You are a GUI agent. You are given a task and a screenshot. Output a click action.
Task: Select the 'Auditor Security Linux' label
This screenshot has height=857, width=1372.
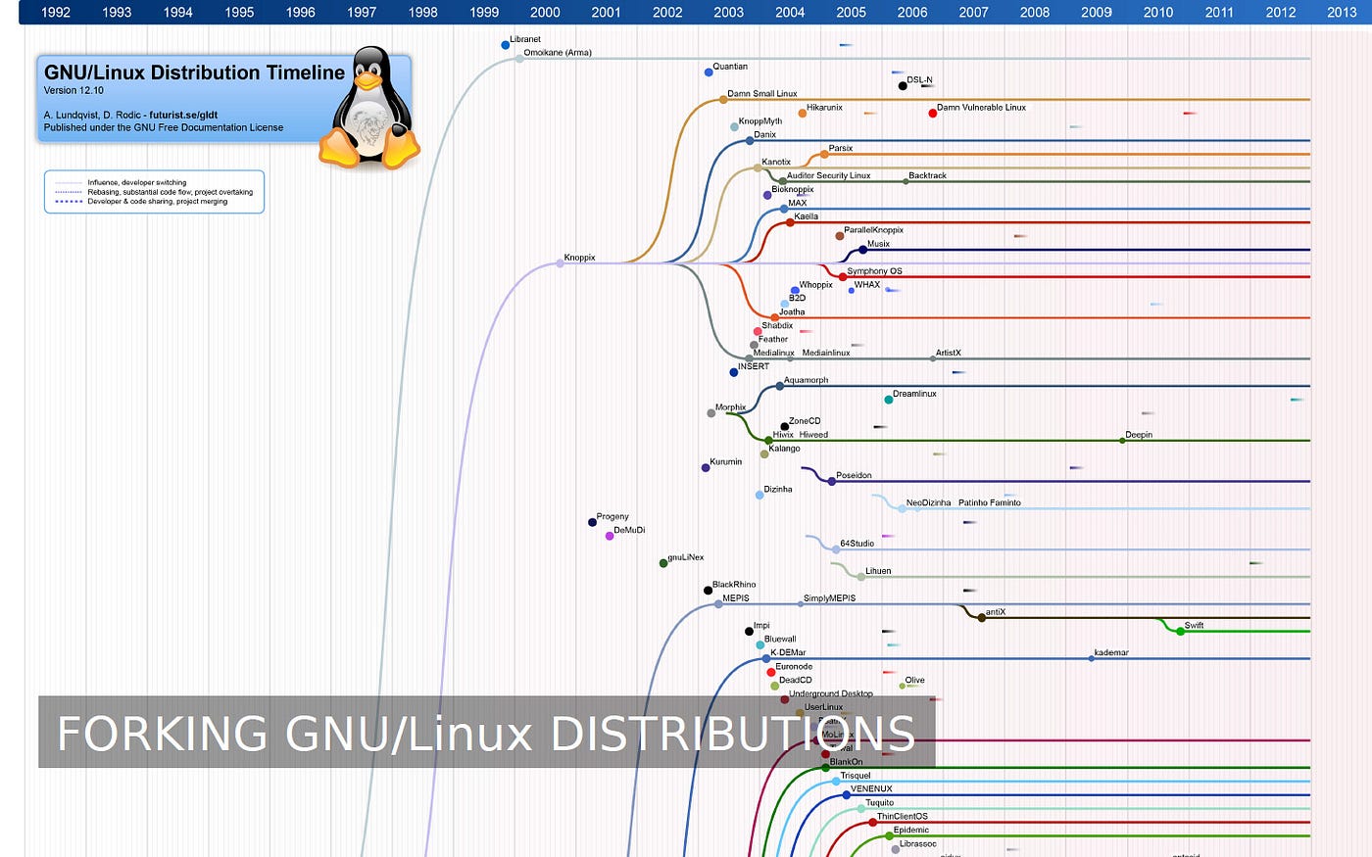click(829, 176)
